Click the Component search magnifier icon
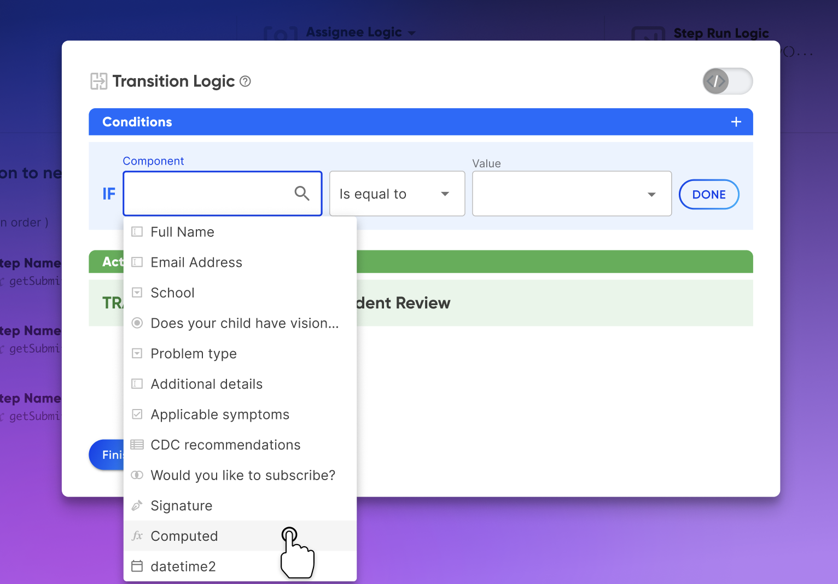838x584 pixels. pyautogui.click(x=302, y=193)
